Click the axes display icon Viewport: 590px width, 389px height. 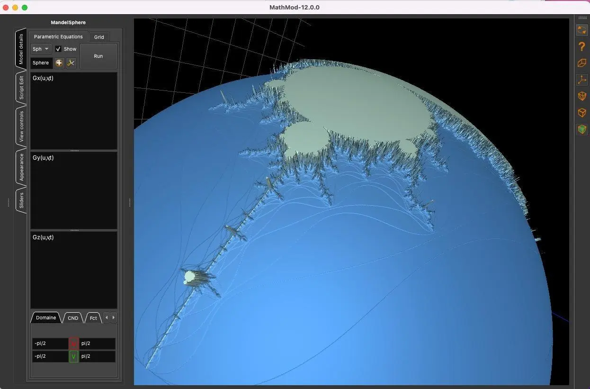(x=581, y=80)
